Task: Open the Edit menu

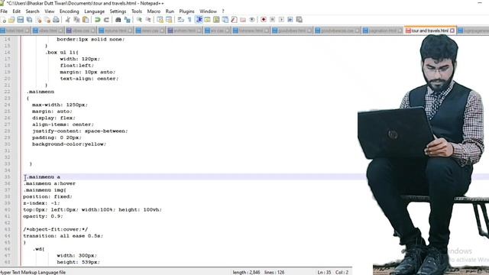Action: [17, 11]
